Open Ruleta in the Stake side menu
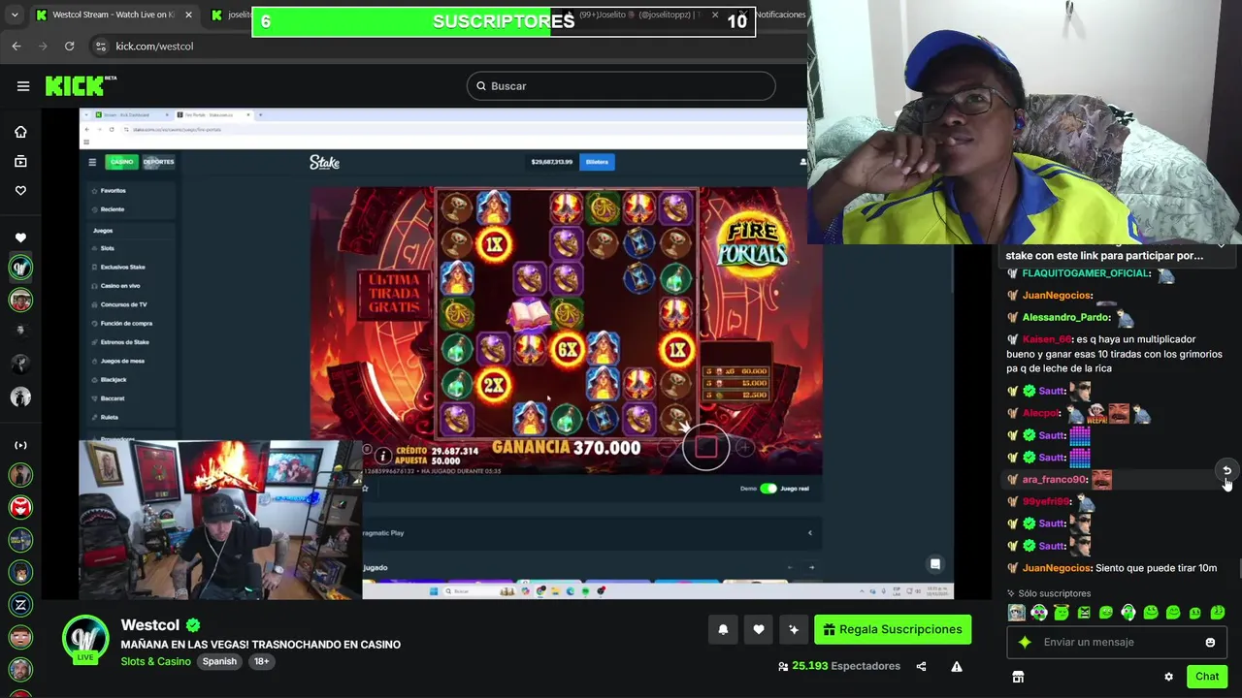The width and height of the screenshot is (1242, 698). [110, 417]
